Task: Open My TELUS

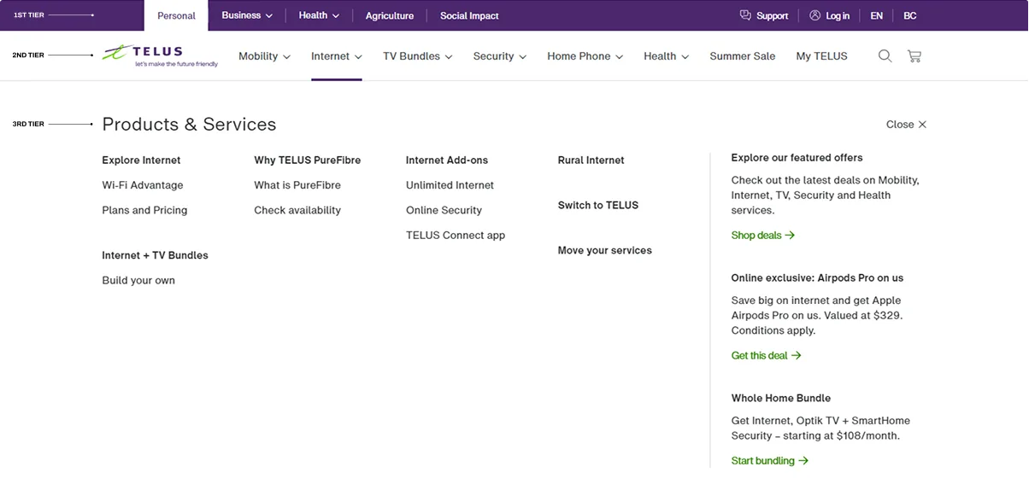Action: pos(821,56)
